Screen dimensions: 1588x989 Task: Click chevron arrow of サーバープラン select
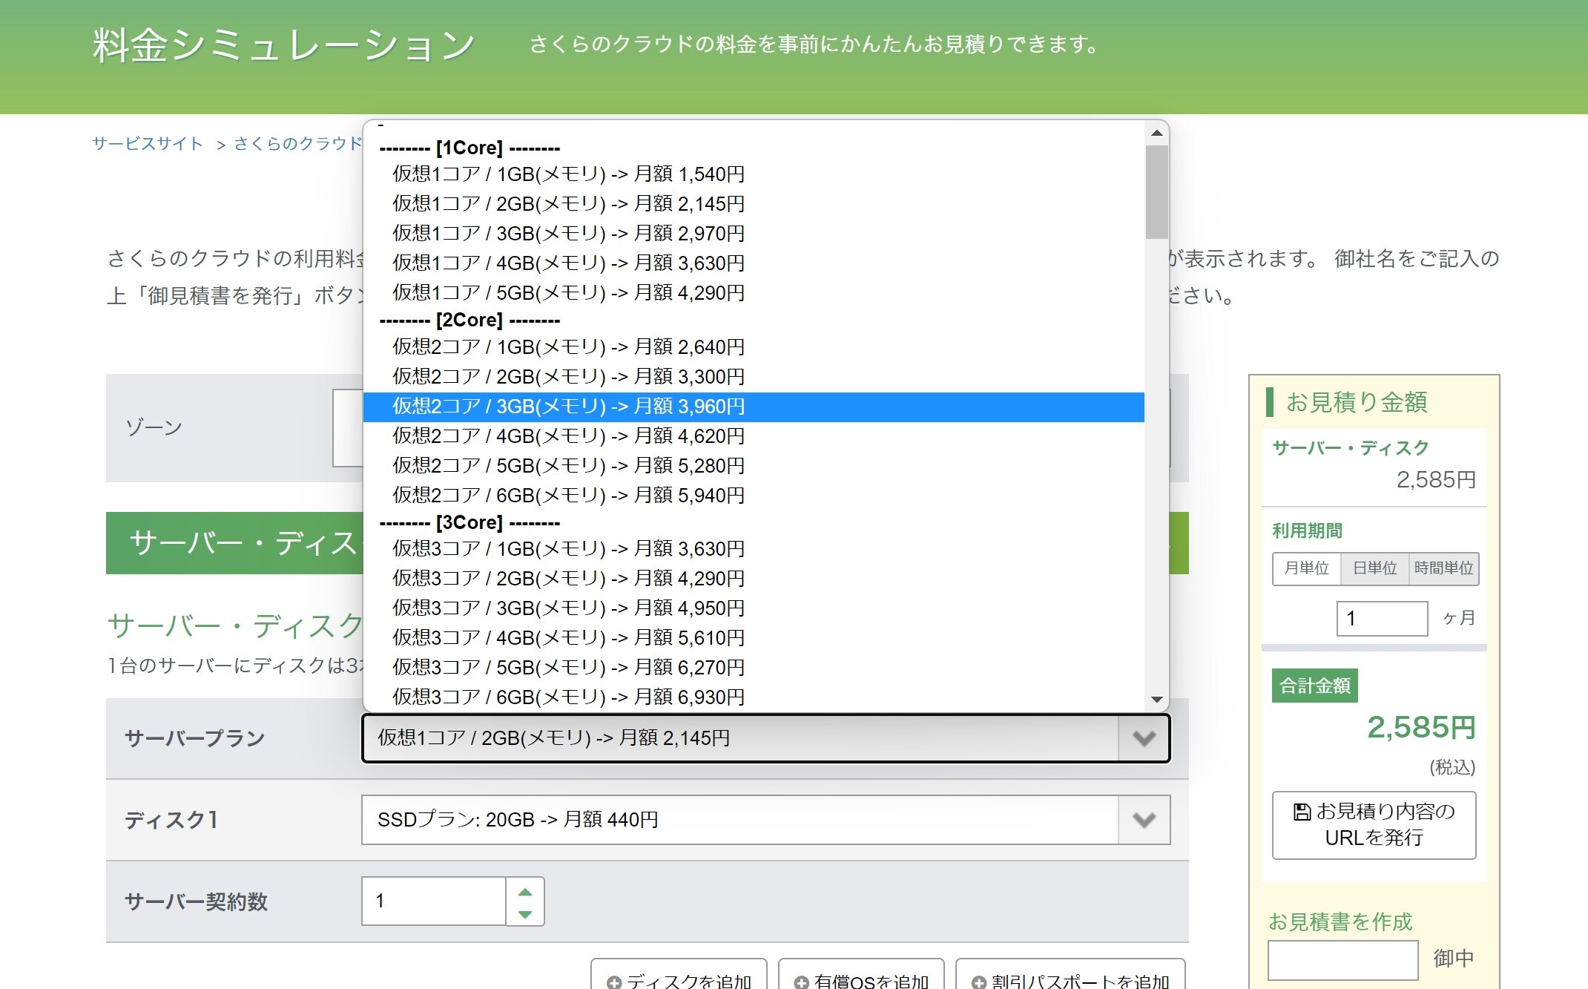click(1144, 738)
